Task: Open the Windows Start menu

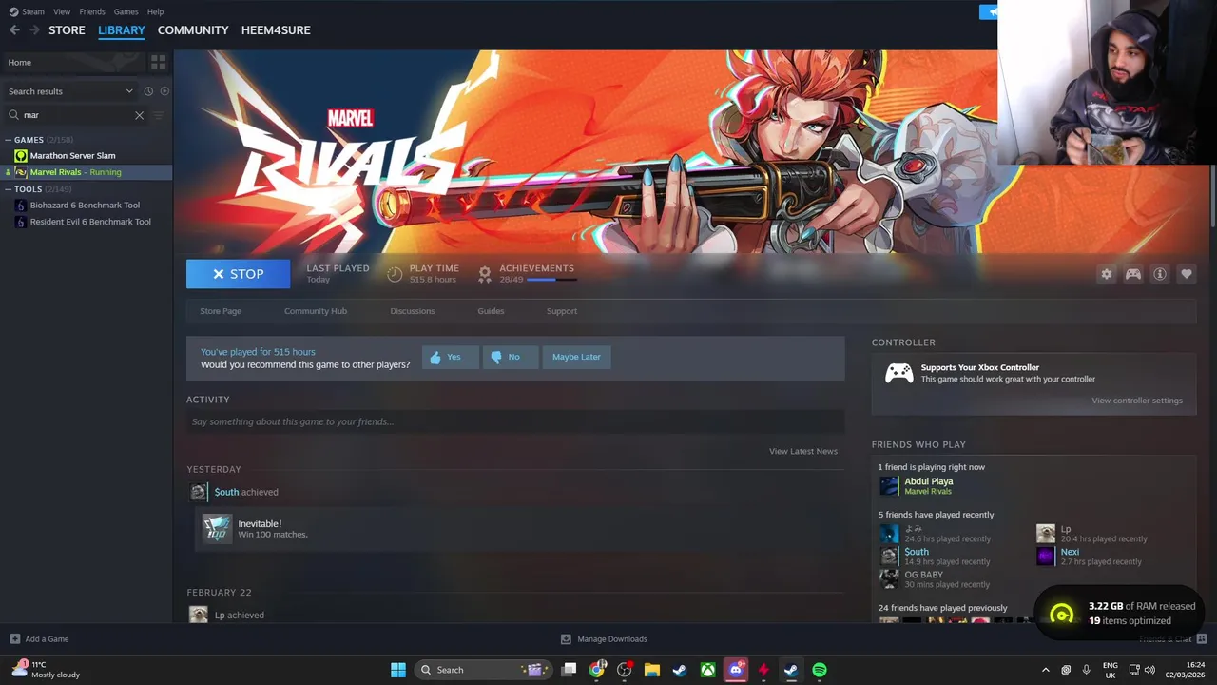Action: click(398, 670)
